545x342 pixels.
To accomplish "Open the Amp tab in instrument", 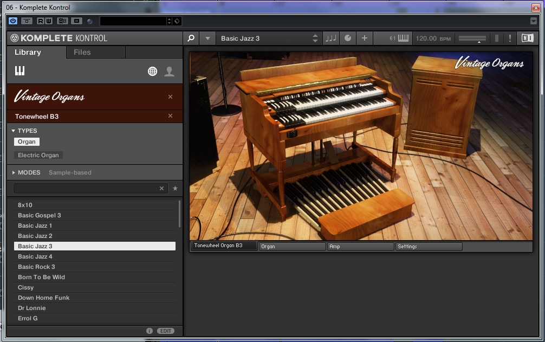I will [360, 246].
